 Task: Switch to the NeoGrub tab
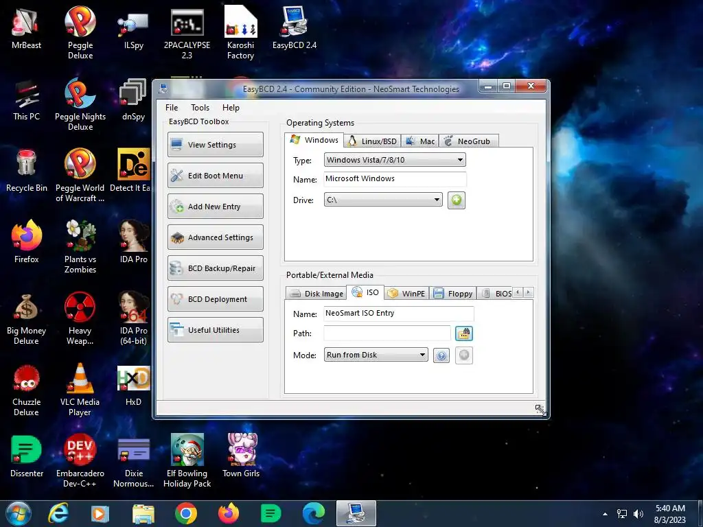point(468,141)
